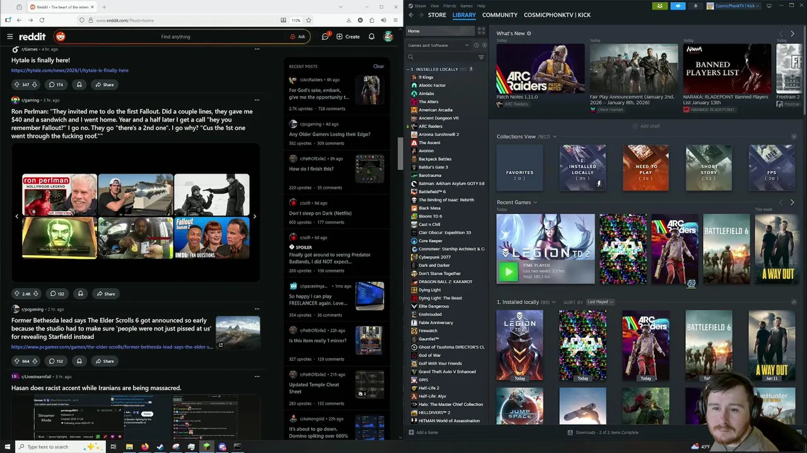Open Steam COMMUNITY tab
This screenshot has width=807, height=453.
point(500,15)
